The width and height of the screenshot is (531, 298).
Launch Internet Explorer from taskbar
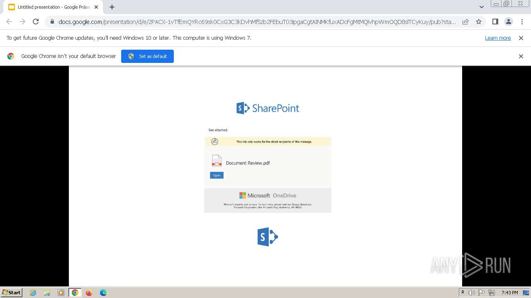(33, 293)
